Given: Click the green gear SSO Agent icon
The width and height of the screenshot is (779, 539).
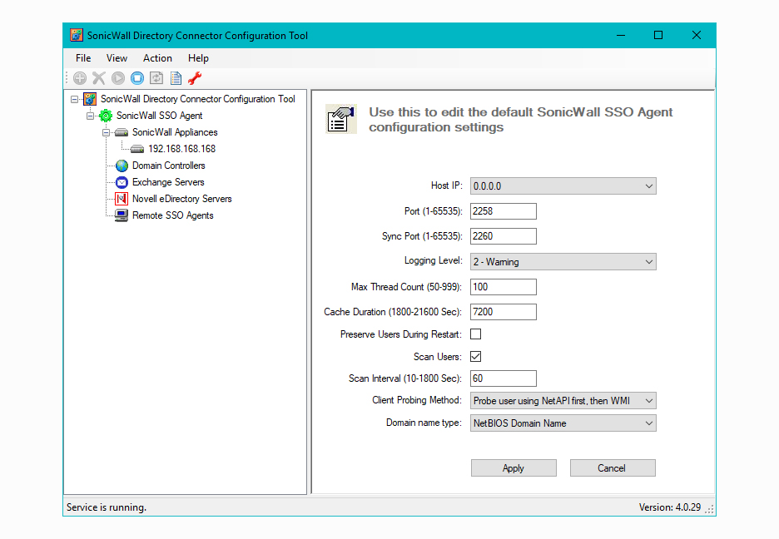Looking at the screenshot, I should point(106,116).
